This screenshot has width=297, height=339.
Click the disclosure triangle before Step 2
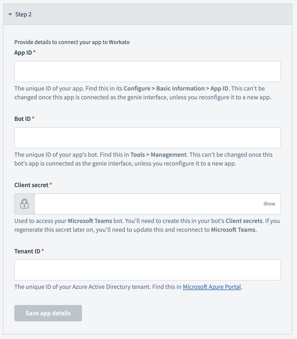tap(10, 14)
